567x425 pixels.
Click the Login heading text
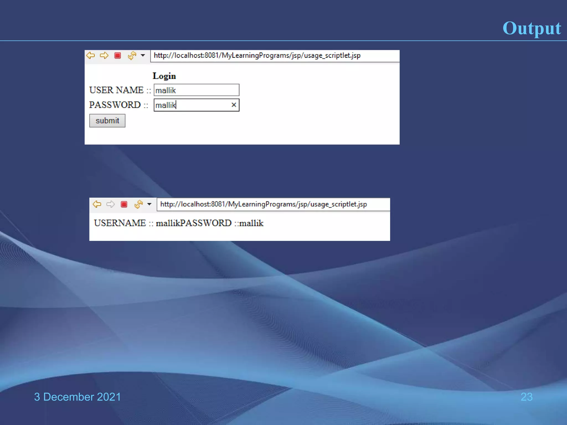(164, 76)
